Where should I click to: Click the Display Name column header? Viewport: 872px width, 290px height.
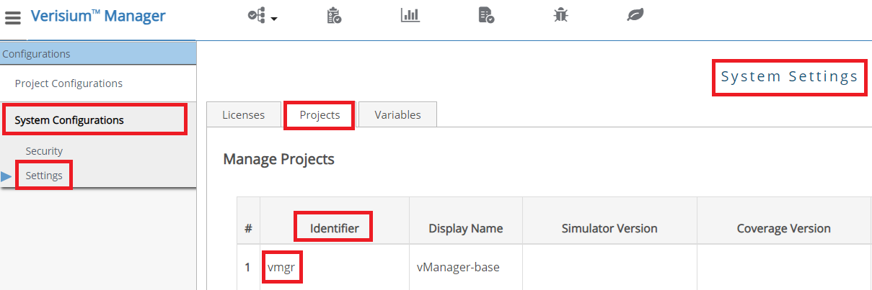[465, 228]
